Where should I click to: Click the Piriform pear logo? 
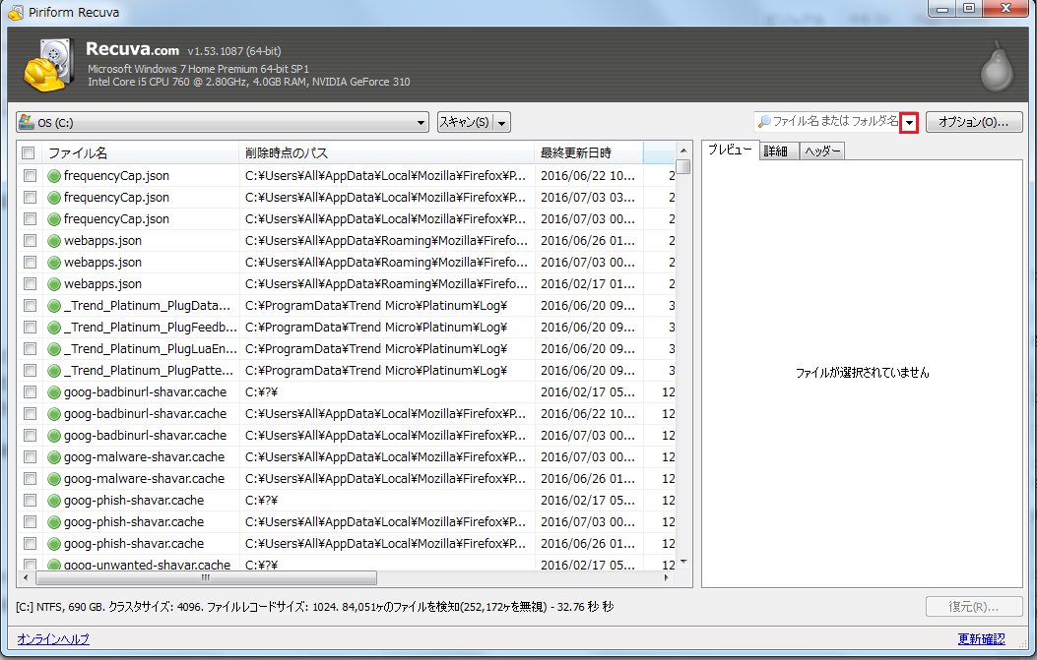click(996, 65)
